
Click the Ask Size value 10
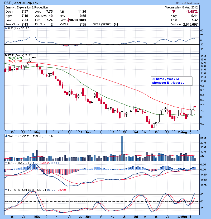pyautogui.click(x=51, y=16)
